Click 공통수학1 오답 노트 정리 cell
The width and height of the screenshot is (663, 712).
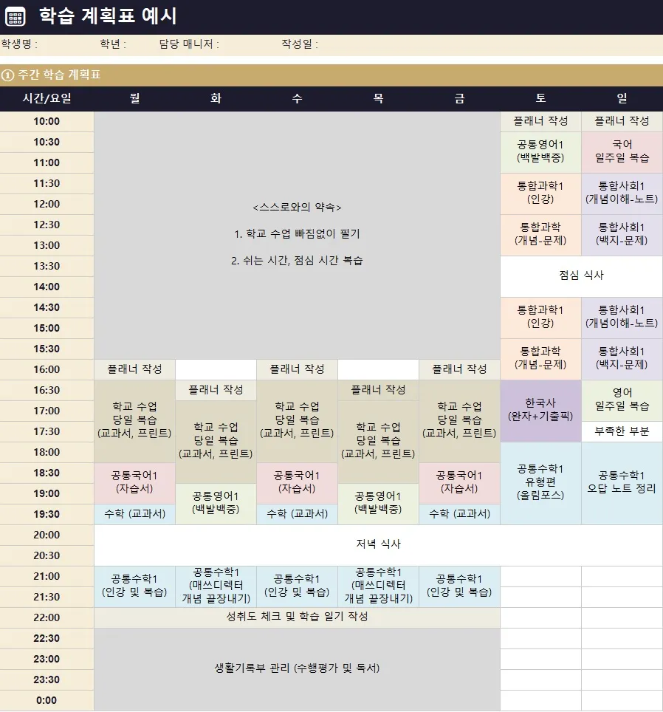point(622,483)
